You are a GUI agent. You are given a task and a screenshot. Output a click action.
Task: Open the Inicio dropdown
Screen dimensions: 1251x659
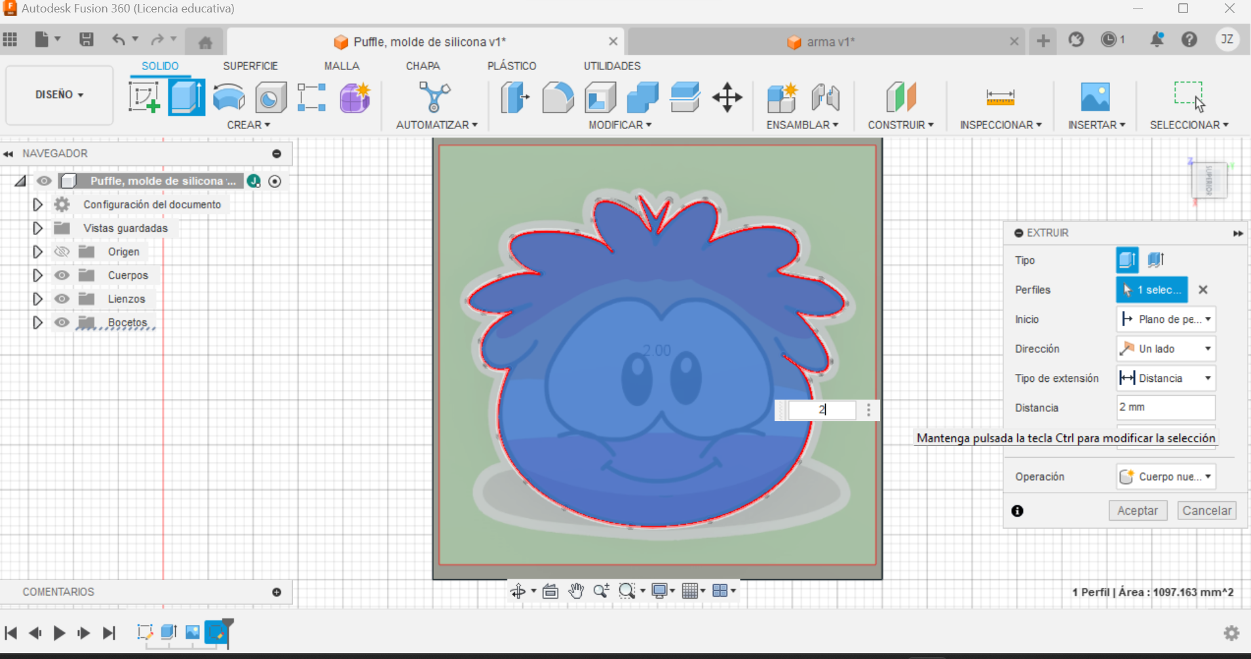[x=1166, y=319]
